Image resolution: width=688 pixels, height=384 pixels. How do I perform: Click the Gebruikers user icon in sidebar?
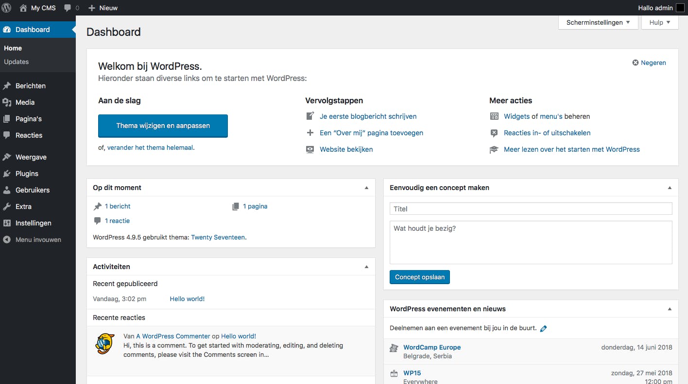[7, 190]
